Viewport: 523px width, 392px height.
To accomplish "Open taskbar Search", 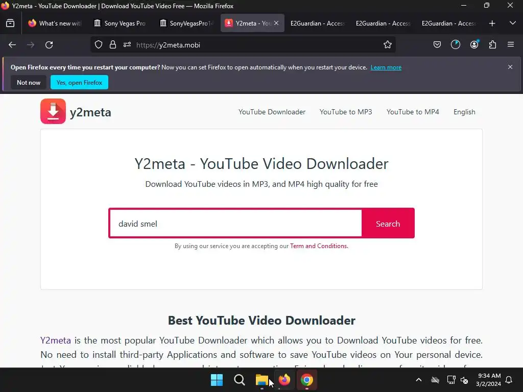I will pos(239,380).
